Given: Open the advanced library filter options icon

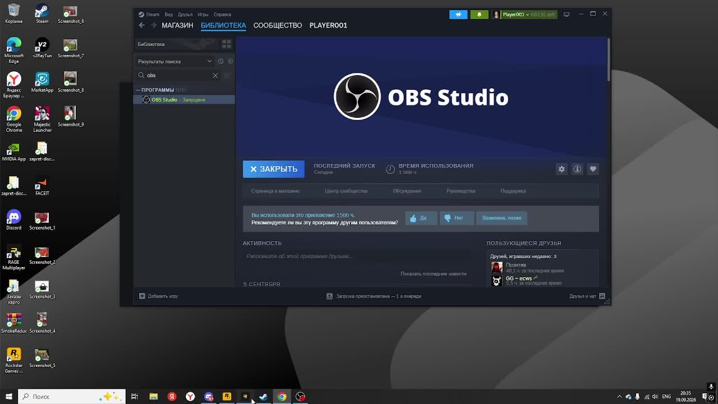Looking at the screenshot, I should click(227, 75).
